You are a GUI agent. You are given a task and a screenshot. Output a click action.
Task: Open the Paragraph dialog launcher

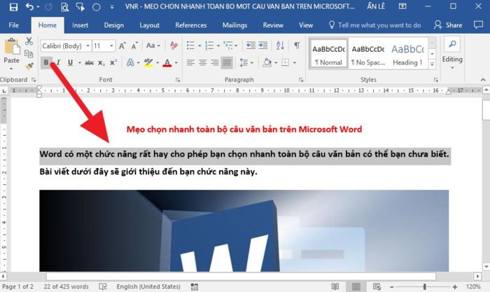[x=301, y=80]
